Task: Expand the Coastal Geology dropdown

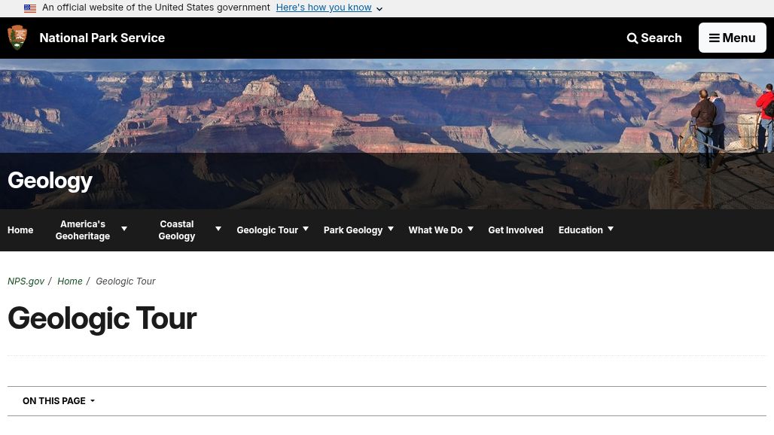Action: tap(218, 229)
